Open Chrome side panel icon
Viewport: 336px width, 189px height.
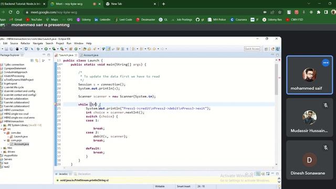click(326, 12)
